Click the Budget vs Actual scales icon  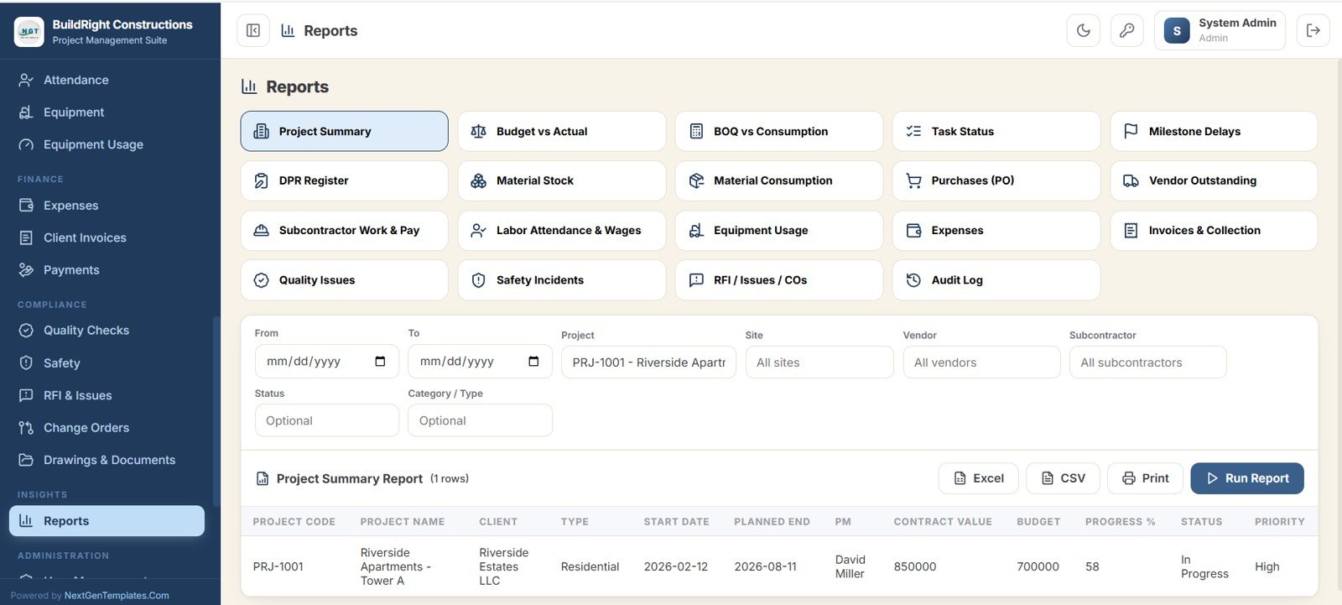pos(478,132)
